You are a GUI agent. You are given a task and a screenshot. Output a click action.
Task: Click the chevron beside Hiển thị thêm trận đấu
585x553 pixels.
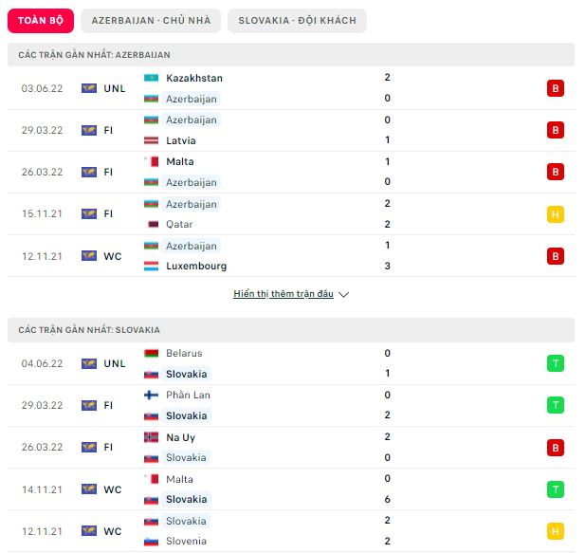click(343, 294)
